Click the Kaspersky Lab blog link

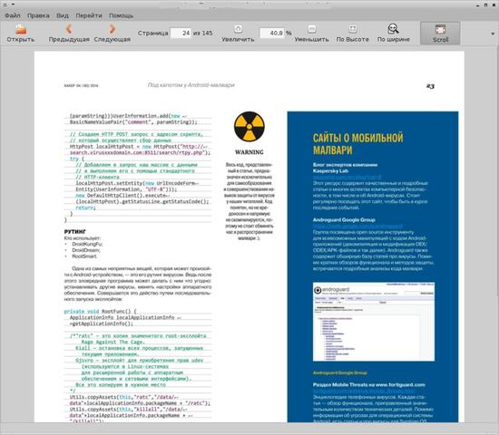(347, 177)
